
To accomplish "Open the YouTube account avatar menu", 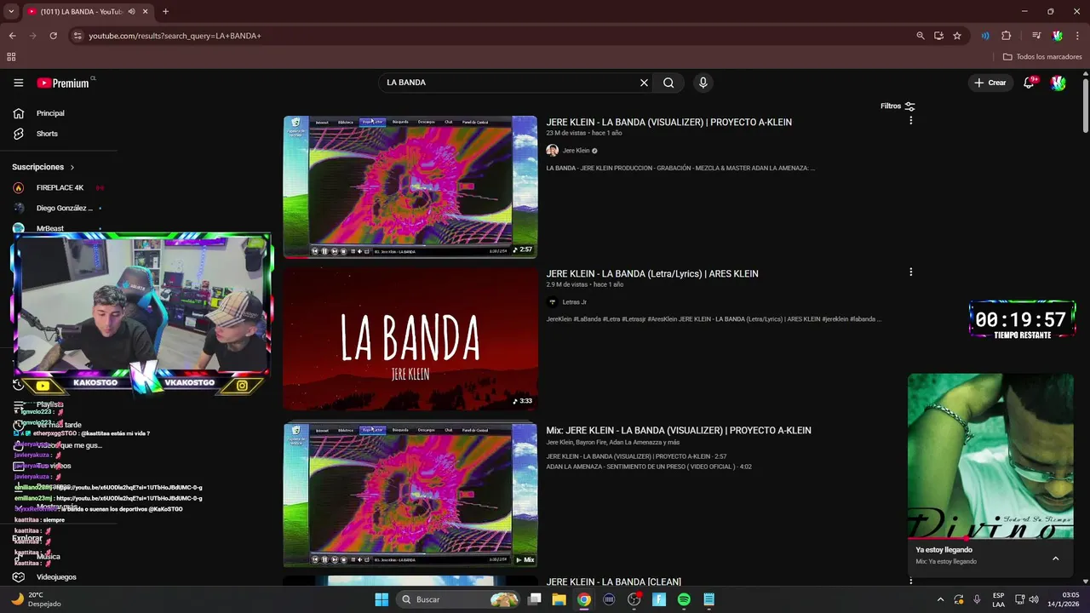I will click(x=1058, y=83).
